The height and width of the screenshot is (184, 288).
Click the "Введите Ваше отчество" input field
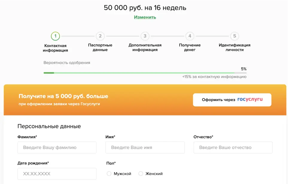pos(233,147)
